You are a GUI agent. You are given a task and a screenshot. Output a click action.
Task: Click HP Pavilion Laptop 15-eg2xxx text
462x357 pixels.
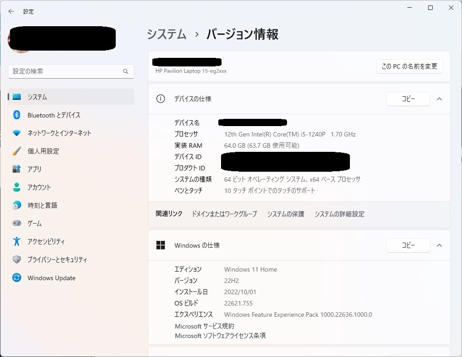tap(191, 71)
